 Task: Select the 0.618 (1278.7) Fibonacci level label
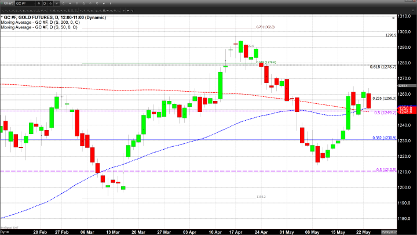pos(383,67)
